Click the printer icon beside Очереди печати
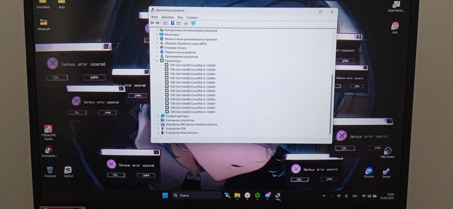The image size is (453, 209). pyautogui.click(x=162, y=47)
